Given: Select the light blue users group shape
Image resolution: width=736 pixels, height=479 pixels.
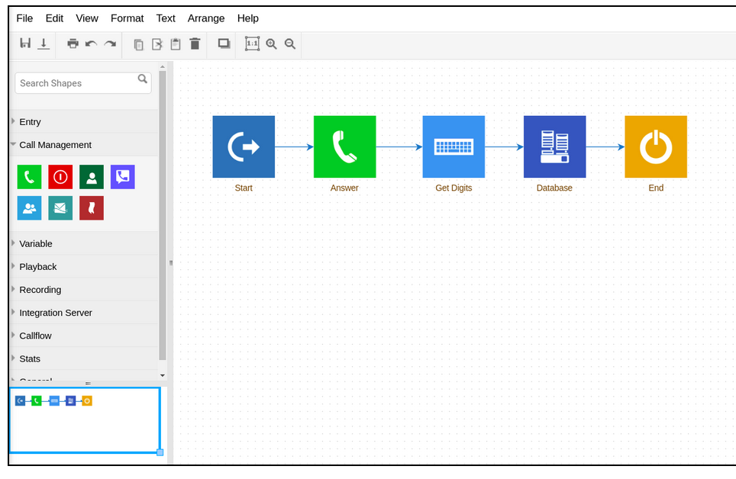Looking at the screenshot, I should click(29, 207).
